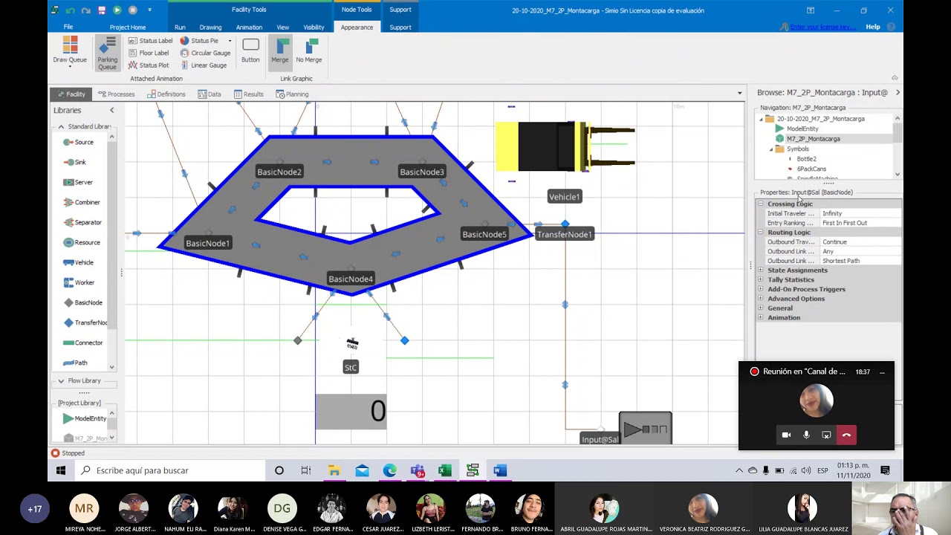Switch to the Results view tab
The height and width of the screenshot is (535, 951).
click(x=248, y=94)
